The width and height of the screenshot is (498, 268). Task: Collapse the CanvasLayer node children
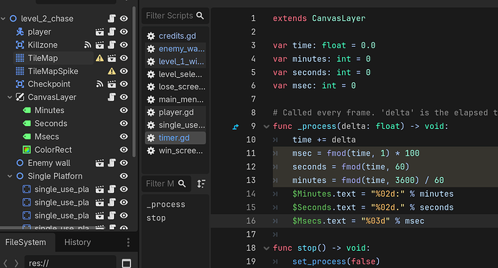(10, 97)
